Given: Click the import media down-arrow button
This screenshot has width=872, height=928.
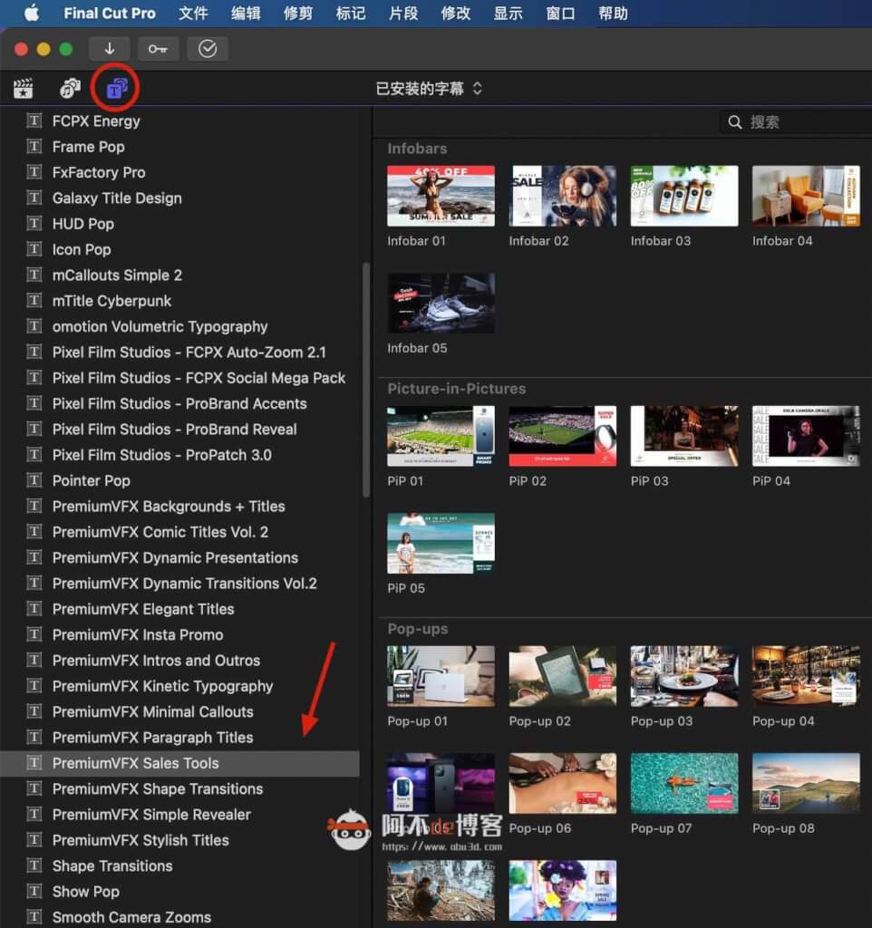Looking at the screenshot, I should (110, 49).
